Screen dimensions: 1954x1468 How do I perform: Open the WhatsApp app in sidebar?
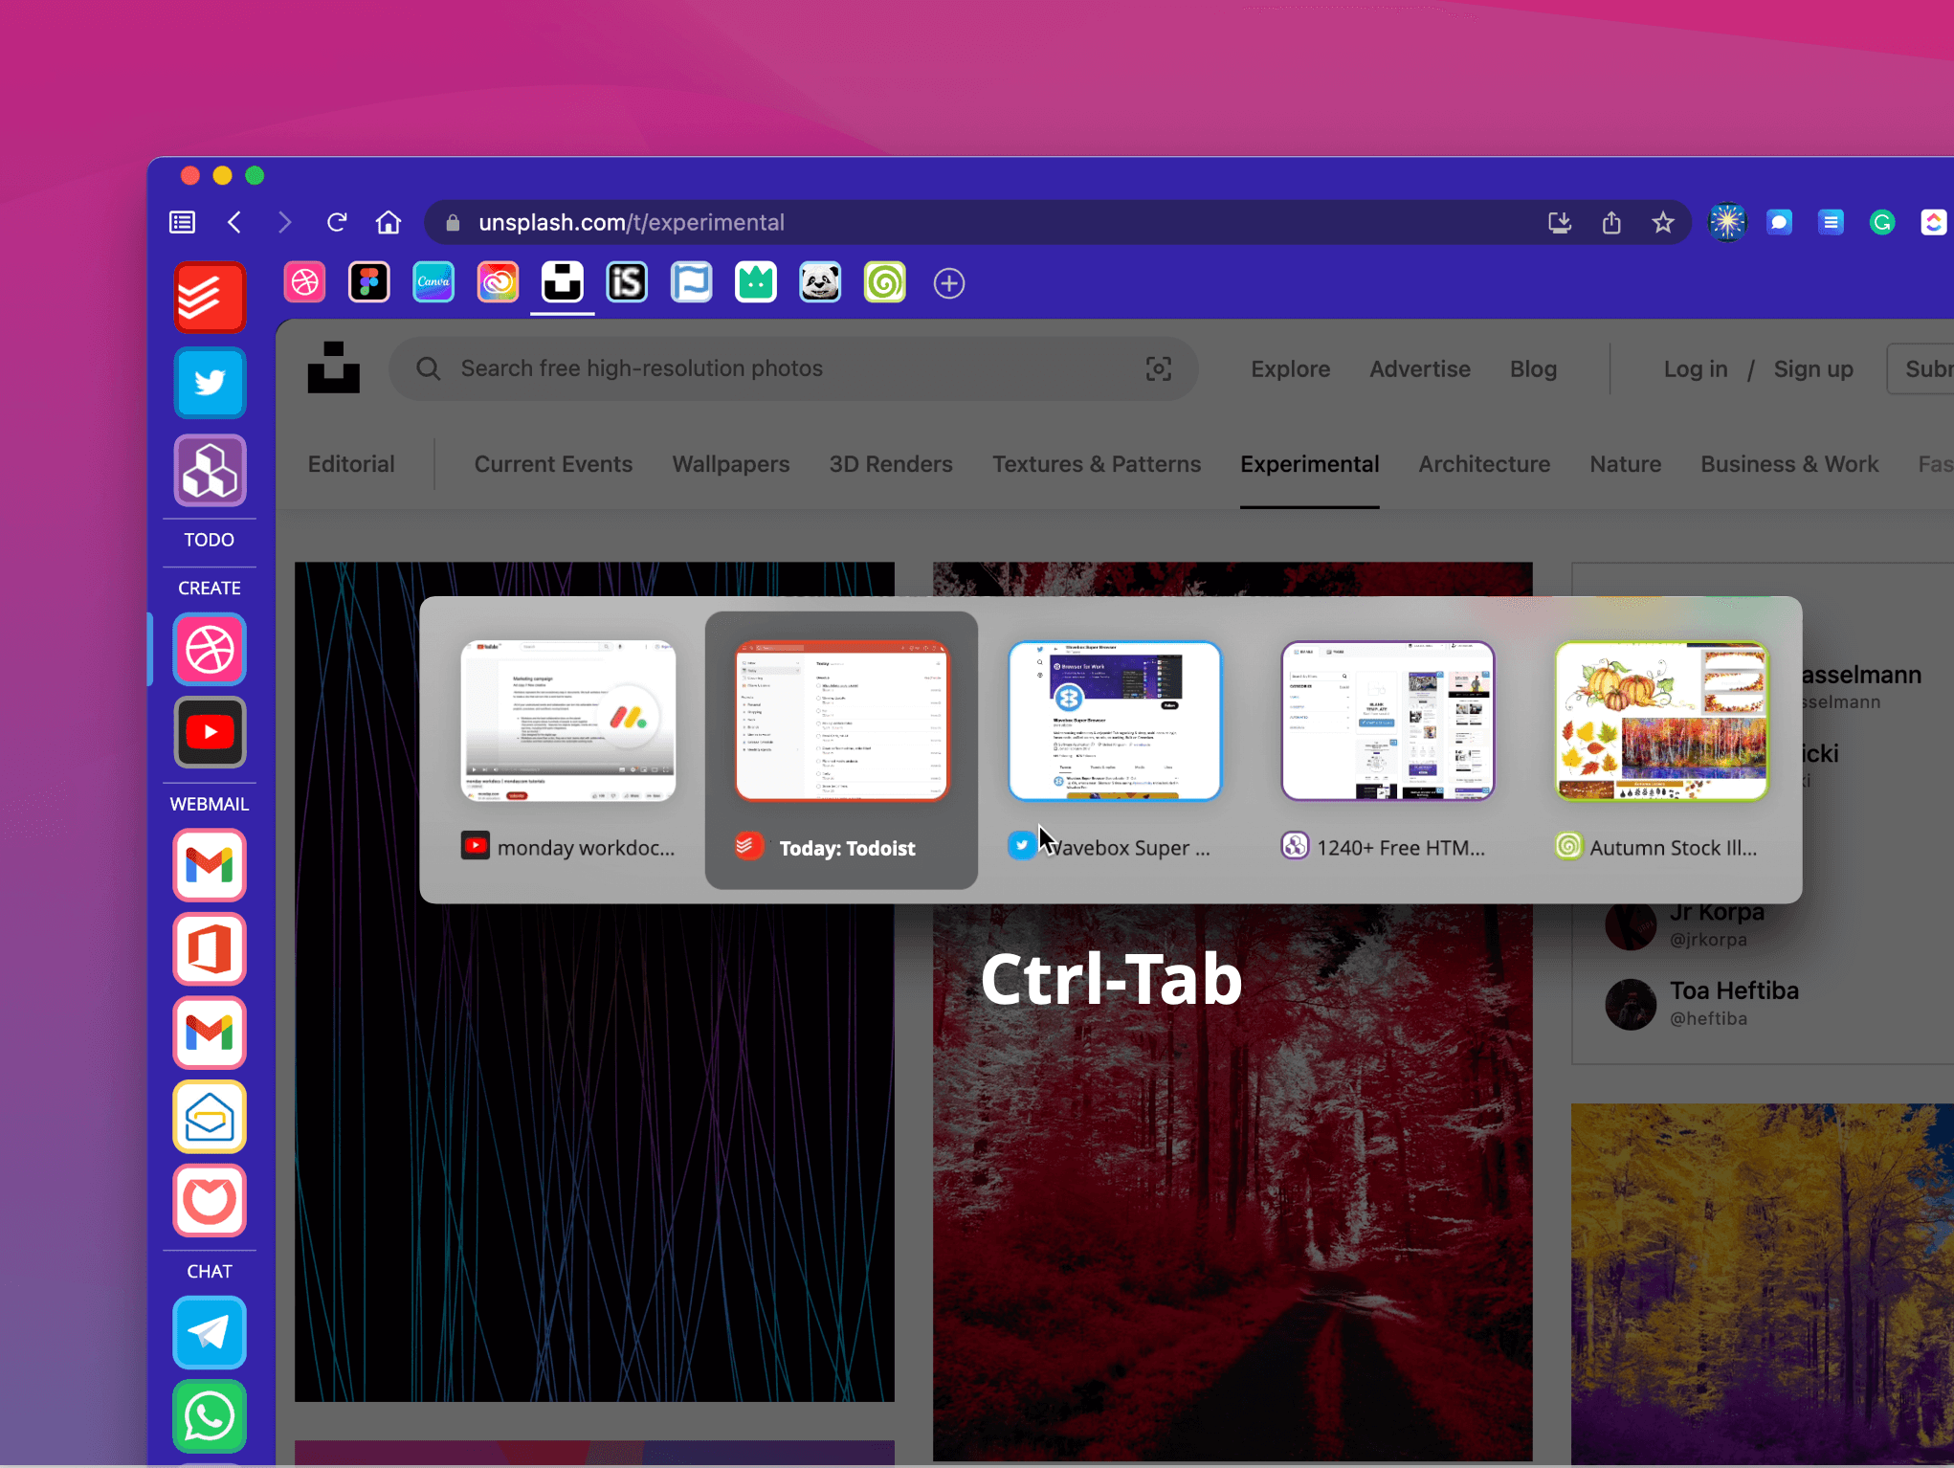[x=210, y=1416]
